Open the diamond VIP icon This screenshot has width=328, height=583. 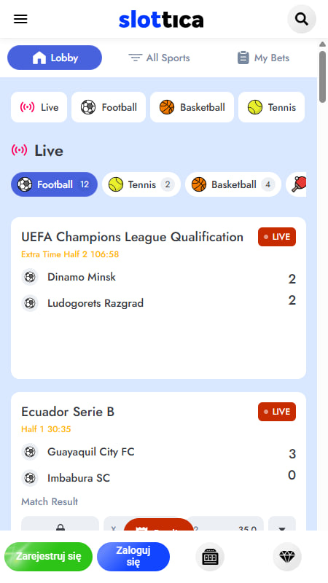(287, 557)
